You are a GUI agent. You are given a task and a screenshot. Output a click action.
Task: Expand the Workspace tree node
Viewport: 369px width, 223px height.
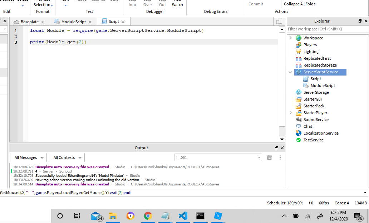point(291,38)
